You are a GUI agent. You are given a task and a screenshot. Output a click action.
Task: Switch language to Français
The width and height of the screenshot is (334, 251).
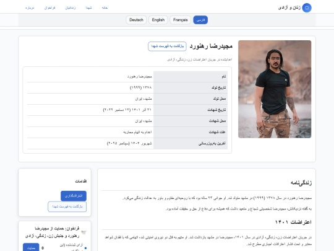coord(180,20)
